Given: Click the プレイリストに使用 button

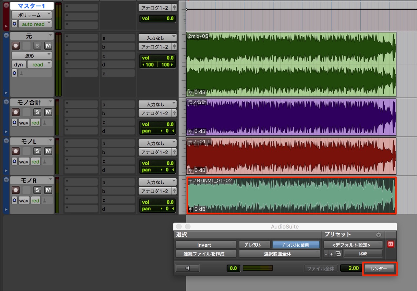Looking at the screenshot, I should click(x=295, y=245).
